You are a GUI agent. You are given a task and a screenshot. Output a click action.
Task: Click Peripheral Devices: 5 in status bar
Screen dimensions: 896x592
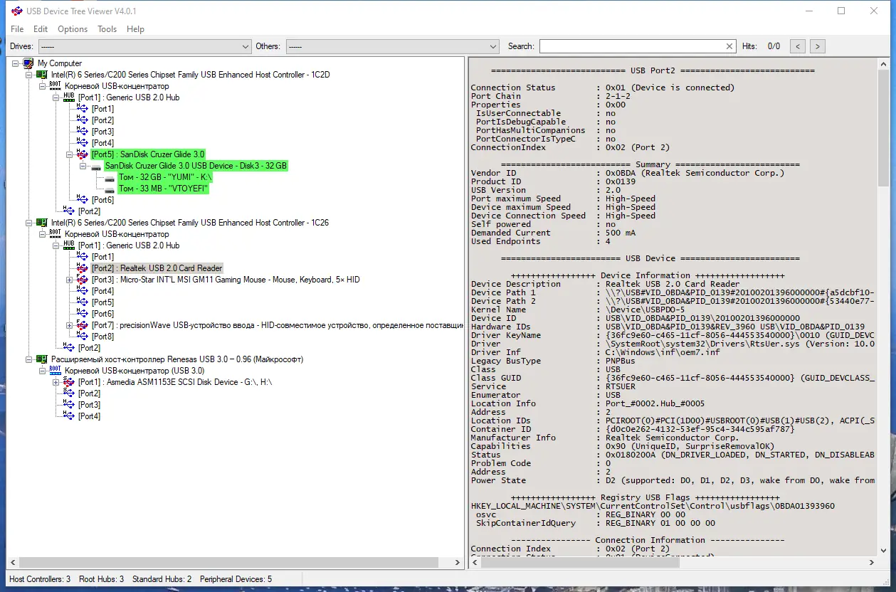coord(236,579)
